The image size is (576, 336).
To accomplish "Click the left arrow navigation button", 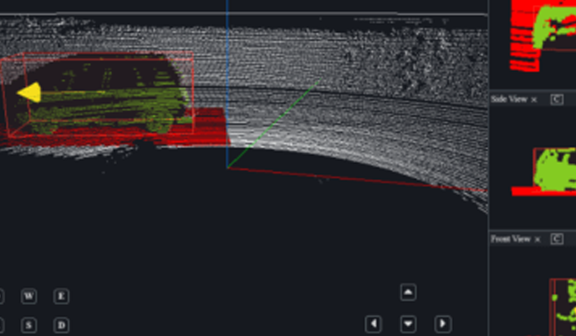I will (374, 323).
